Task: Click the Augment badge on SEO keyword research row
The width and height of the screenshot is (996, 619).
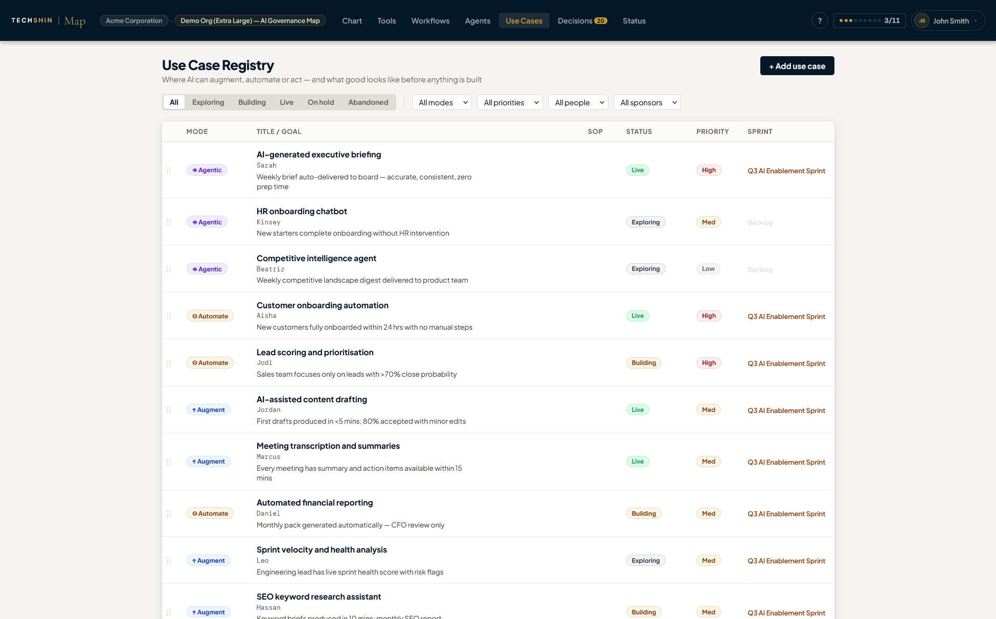Action: (x=209, y=612)
